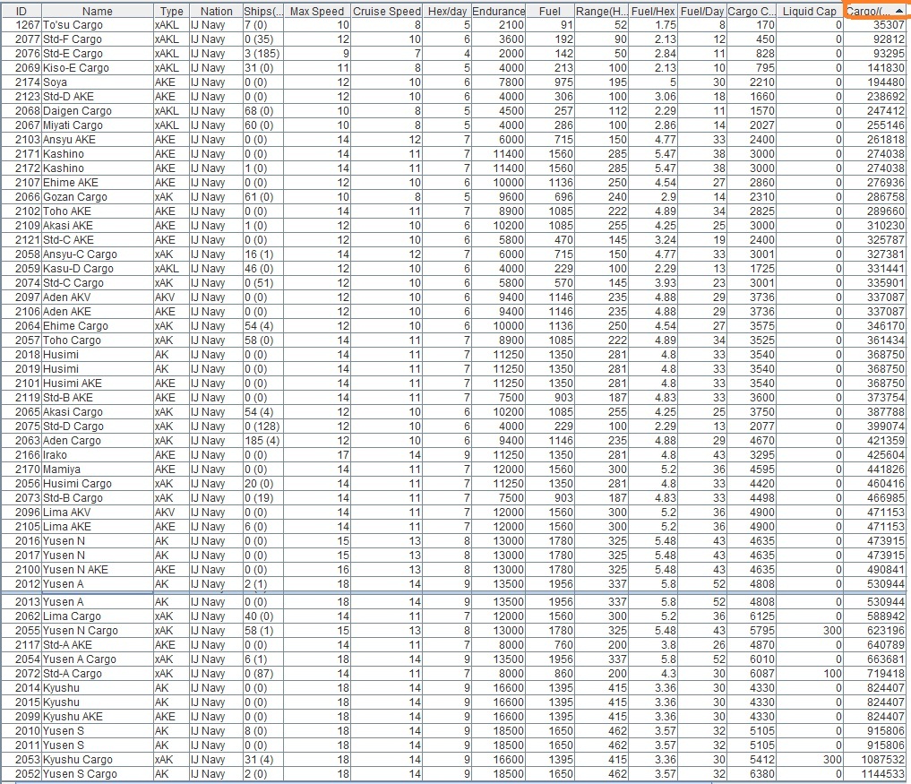Viewport: 911px width, 784px height.
Task: Click the Aden AKV name cell
Action: (x=98, y=297)
